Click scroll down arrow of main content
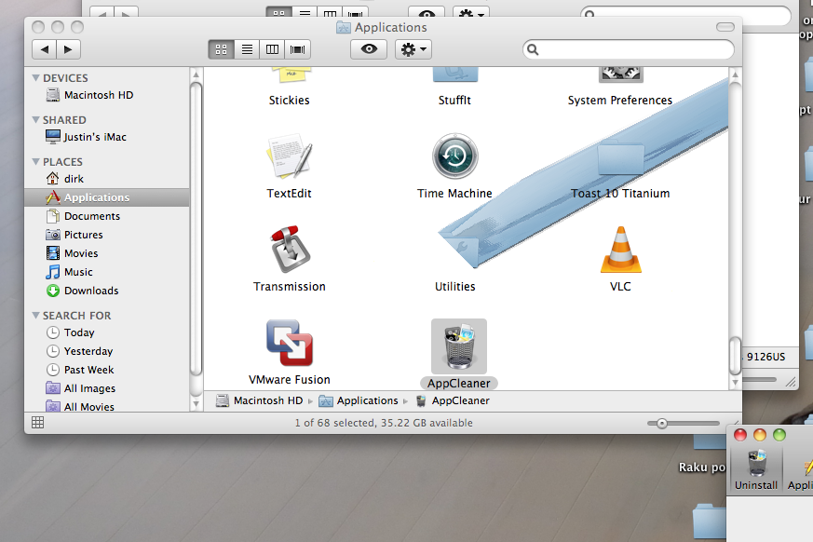Viewport: 813px width, 542px height. click(735, 383)
